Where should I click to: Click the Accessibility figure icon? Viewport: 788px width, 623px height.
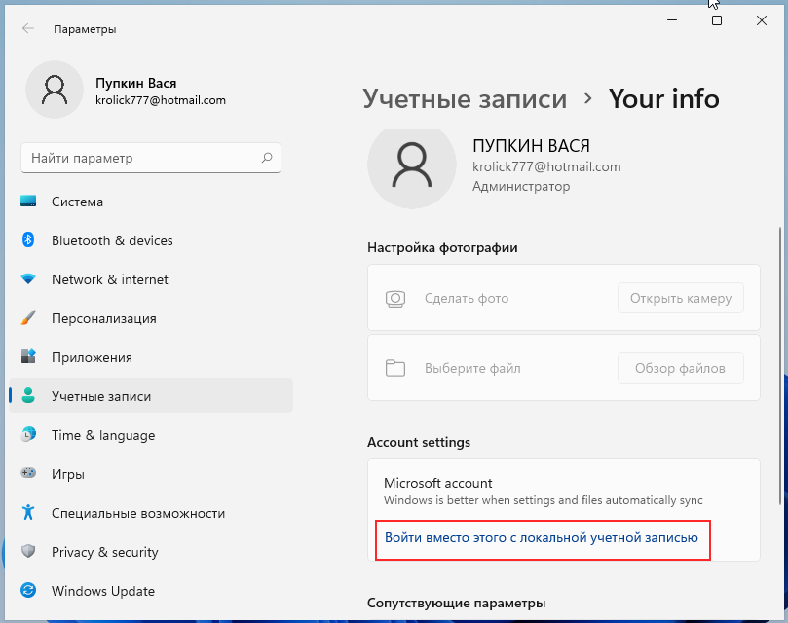click(29, 513)
